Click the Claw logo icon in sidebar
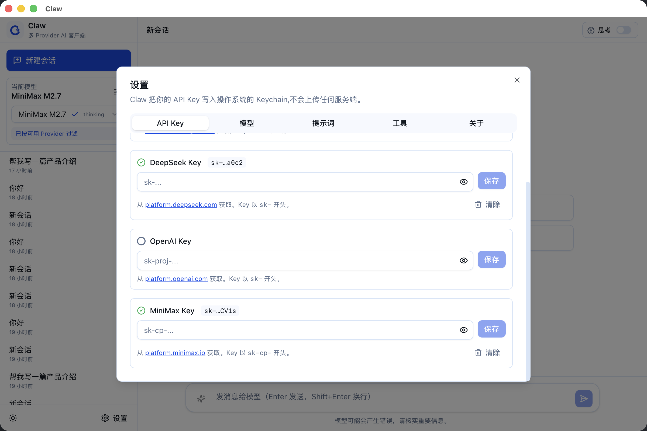Screen dimensions: 647x431 pyautogui.click(x=15, y=30)
